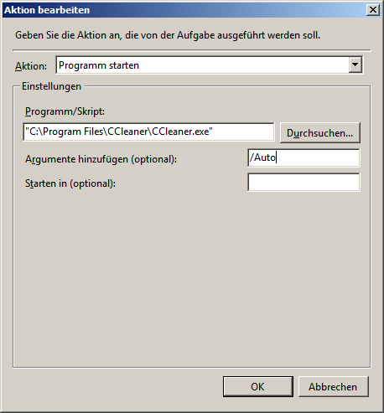Click the 'Programm/Skript:' label
This screenshot has width=384, height=413.
[65, 111]
